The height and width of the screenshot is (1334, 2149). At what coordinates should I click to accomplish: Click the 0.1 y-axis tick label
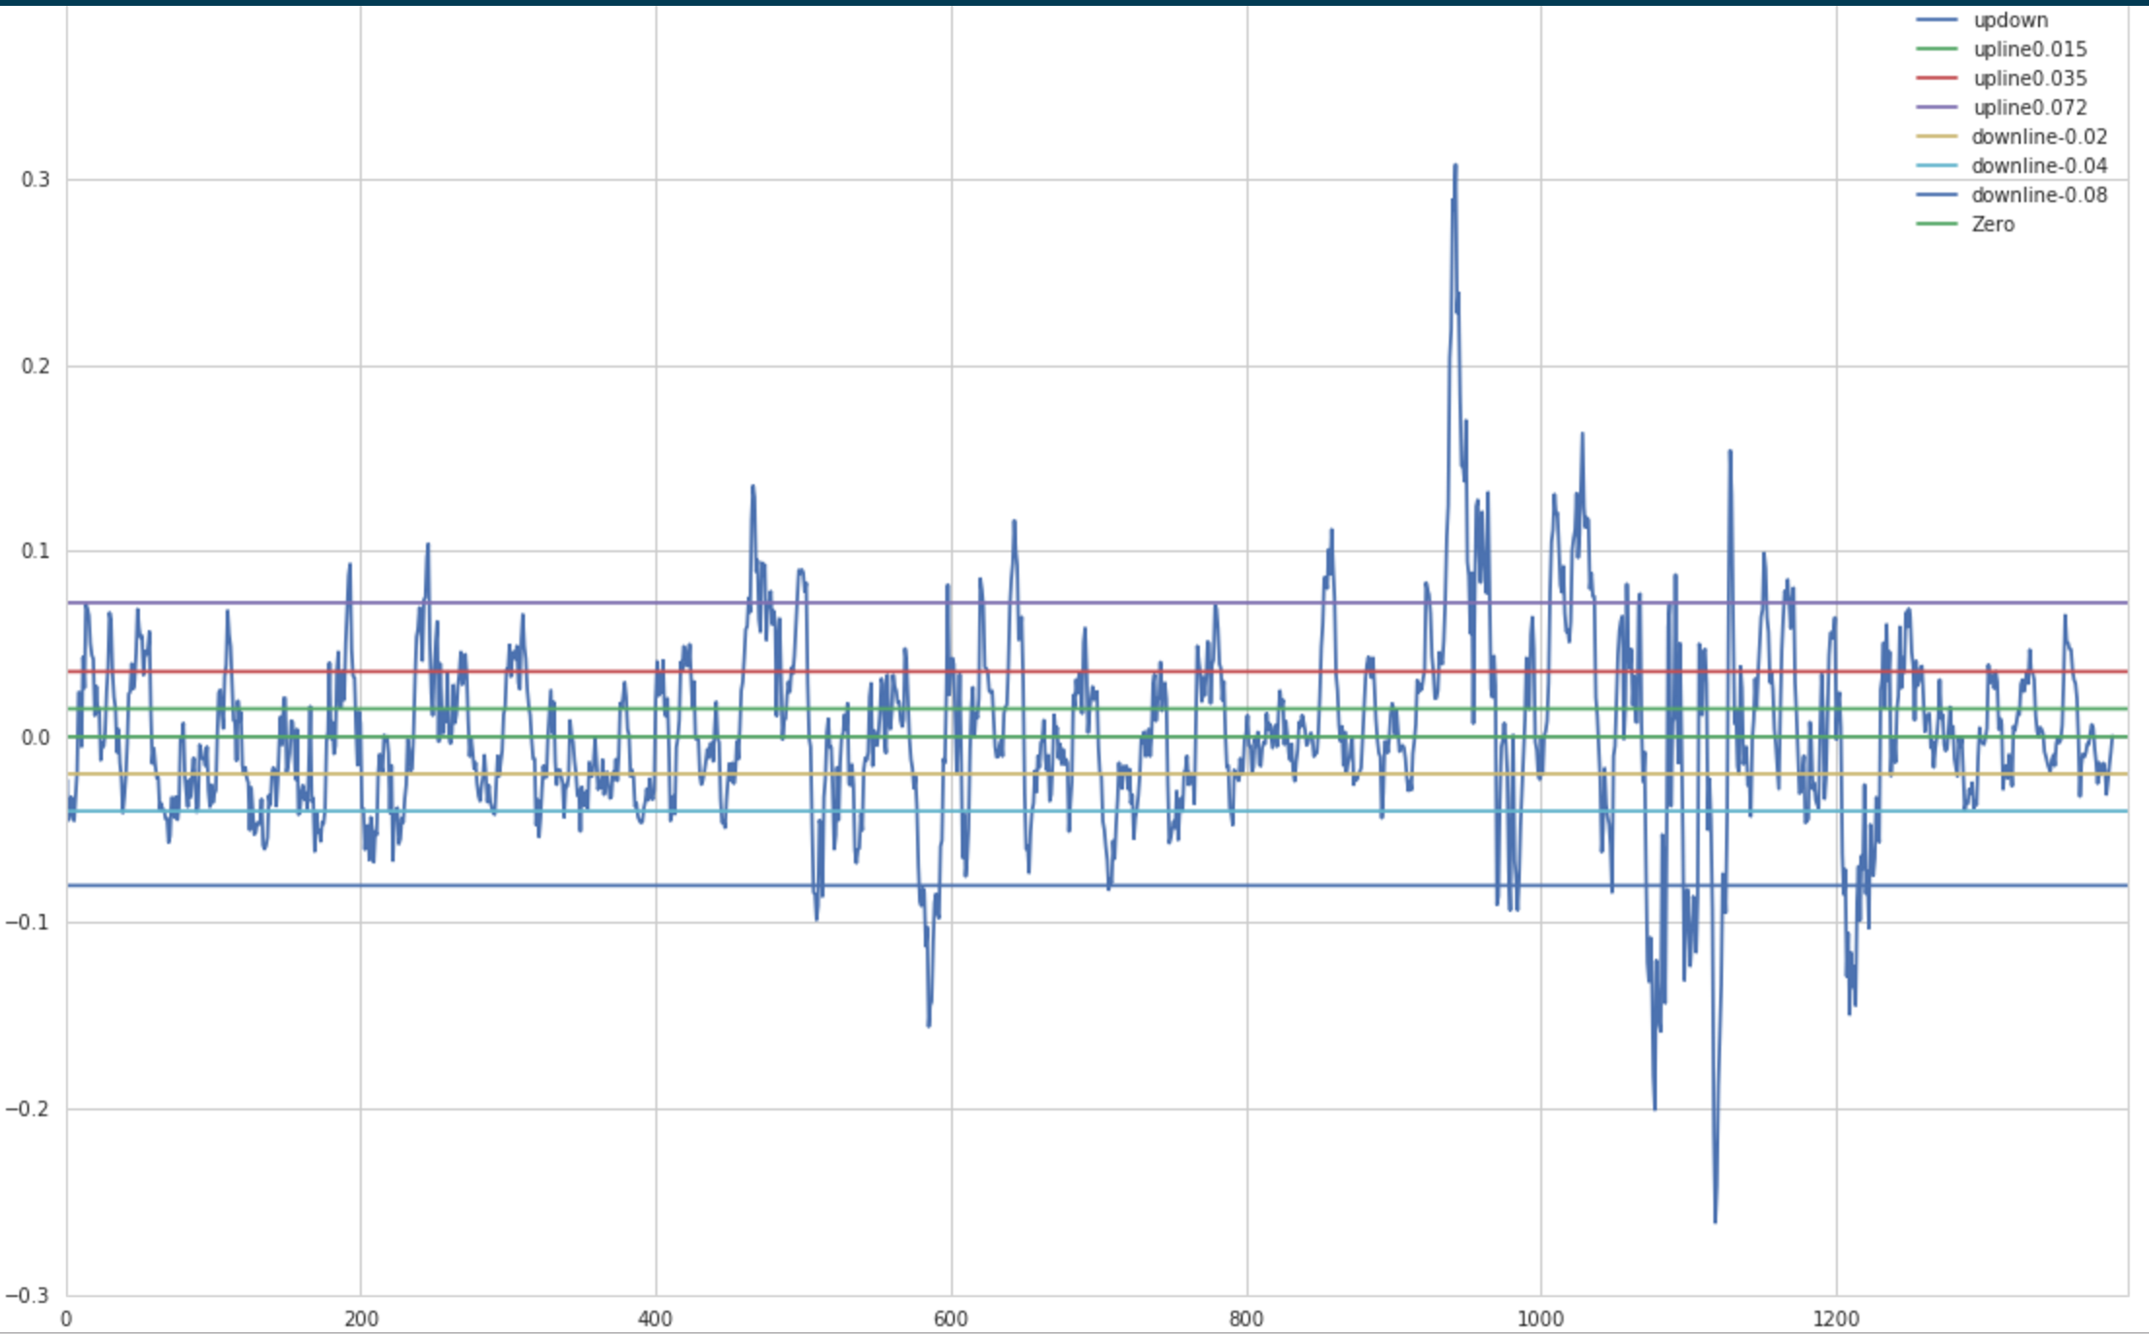tap(35, 551)
